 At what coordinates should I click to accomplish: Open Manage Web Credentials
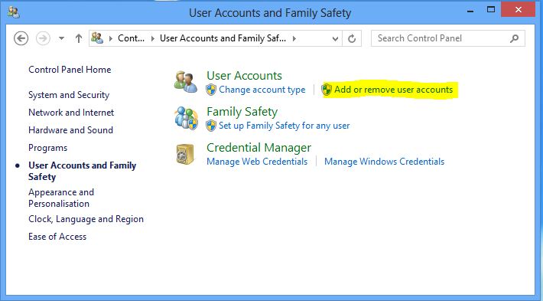coord(257,162)
